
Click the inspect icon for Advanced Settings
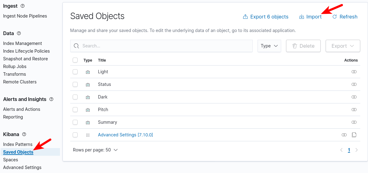coord(354,135)
